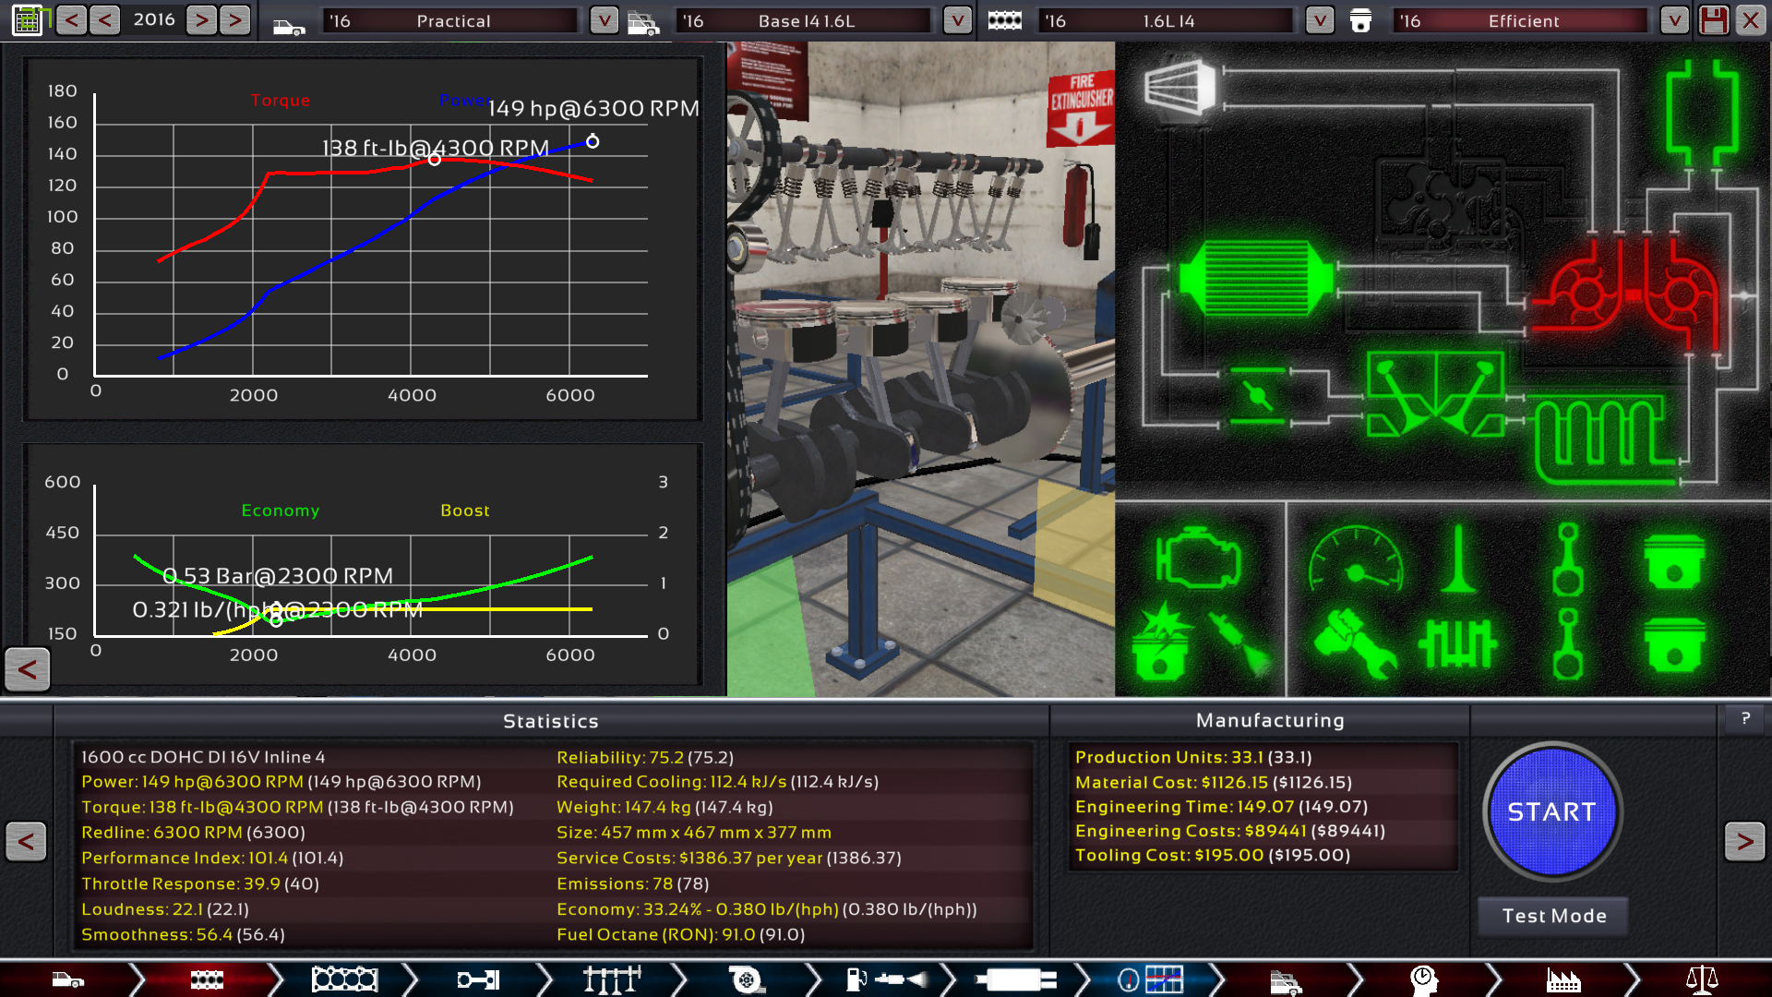Click the cylinder head valves diagram icon
The height and width of the screenshot is (997, 1772).
(1435, 394)
